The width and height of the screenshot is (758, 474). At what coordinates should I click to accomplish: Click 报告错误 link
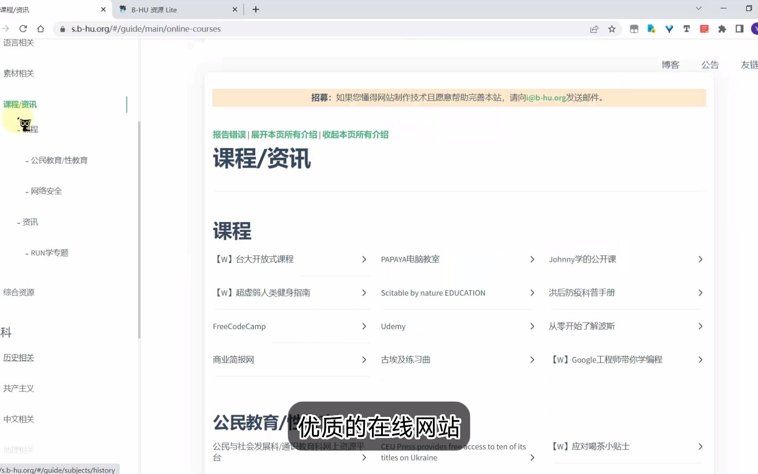click(x=229, y=135)
